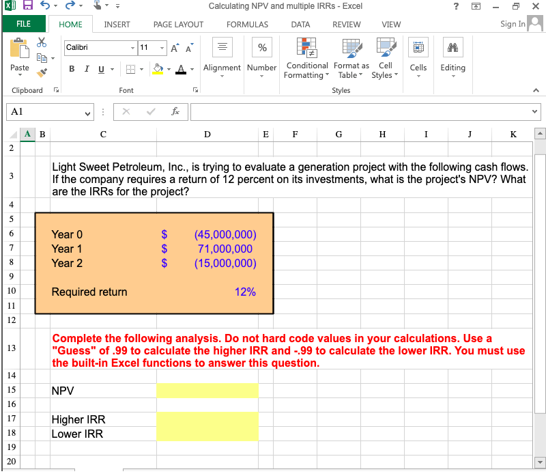Apply Percent Style number format
Screen dimensions: 546x476
[x=261, y=48]
